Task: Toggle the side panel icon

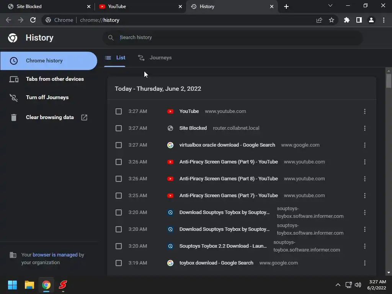Action: pyautogui.click(x=359, y=20)
